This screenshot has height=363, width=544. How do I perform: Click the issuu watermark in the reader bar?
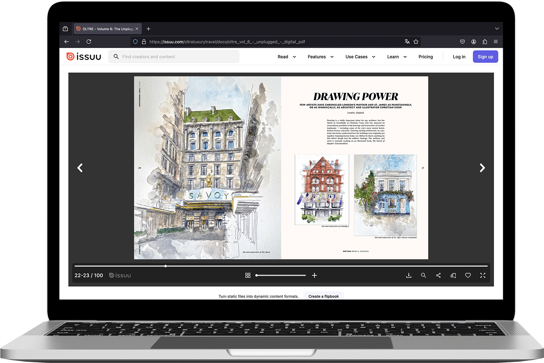coord(120,275)
